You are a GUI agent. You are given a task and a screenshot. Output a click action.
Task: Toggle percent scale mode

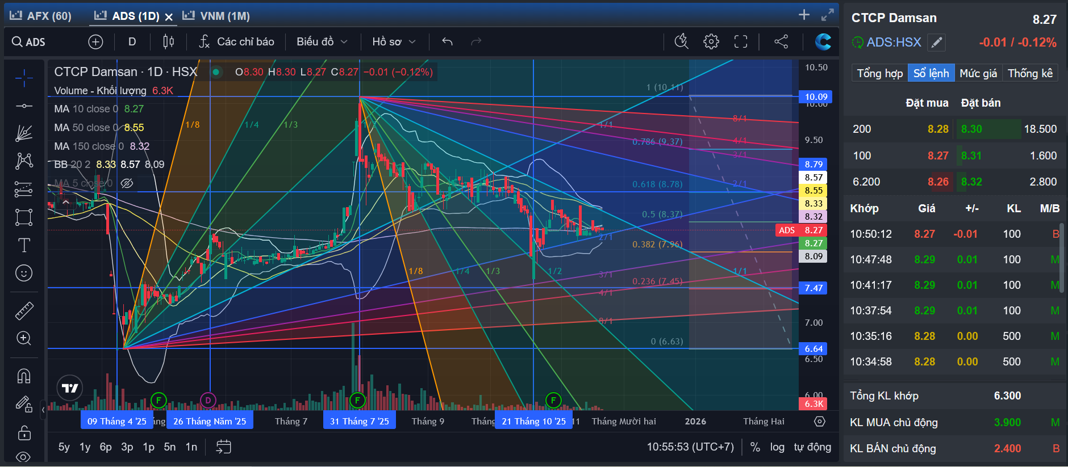tap(755, 447)
